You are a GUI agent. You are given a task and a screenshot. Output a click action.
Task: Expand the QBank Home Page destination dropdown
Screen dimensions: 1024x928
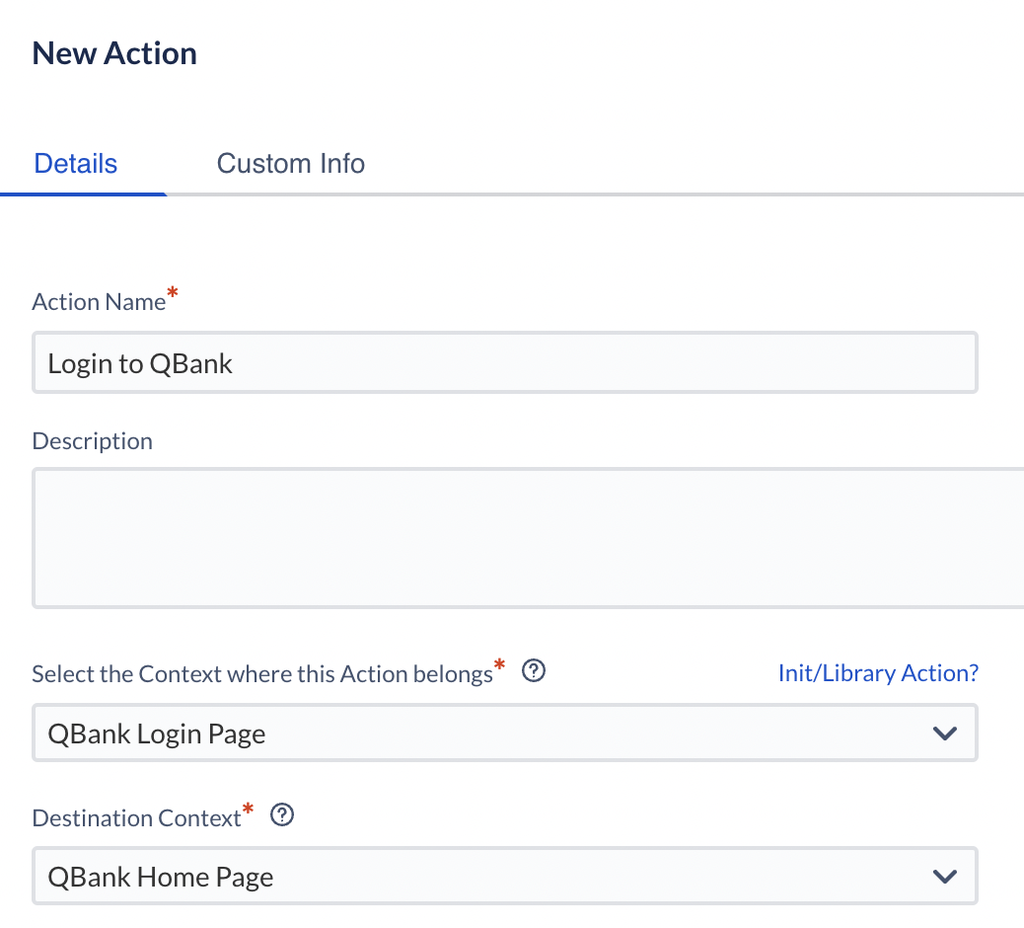(505, 876)
